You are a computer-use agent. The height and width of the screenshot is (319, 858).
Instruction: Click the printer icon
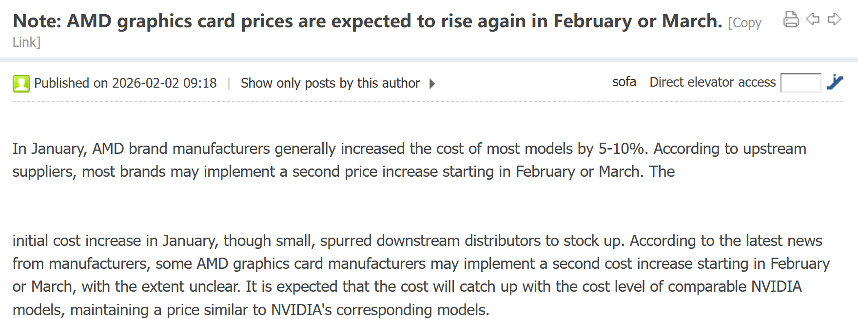pyautogui.click(x=791, y=19)
